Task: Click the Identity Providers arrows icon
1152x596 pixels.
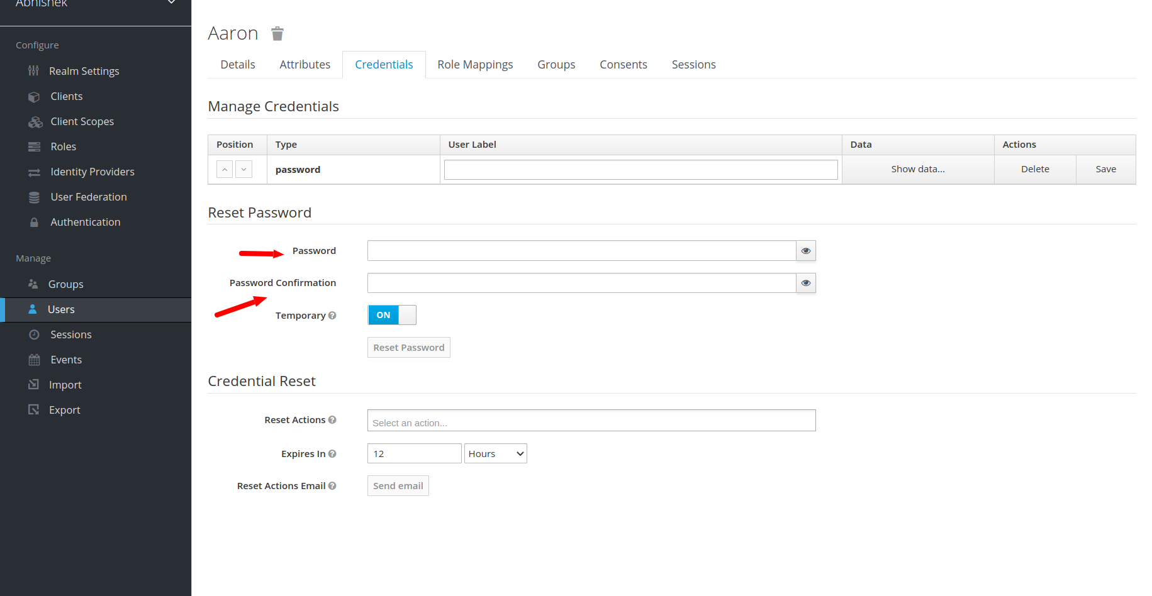Action: 34,172
